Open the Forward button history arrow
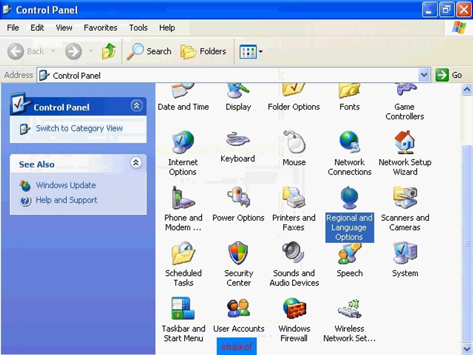 coord(91,51)
